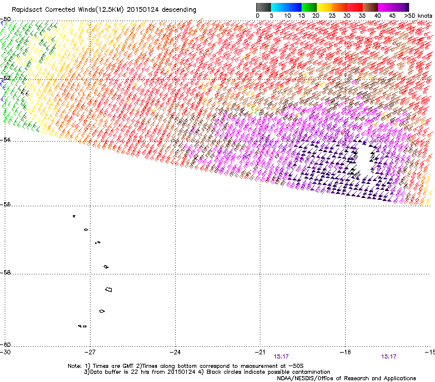Click the magenta 40-45 knots legend swatch
The width and height of the screenshot is (435, 382).
(x=386, y=7)
